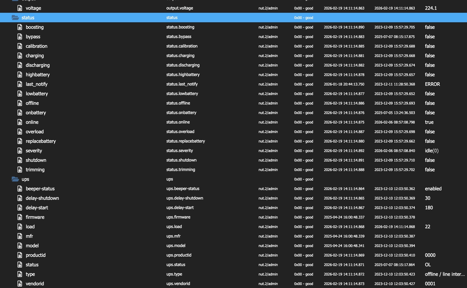This screenshot has height=288, width=467.
Task: Select the type state under ups
Action: click(x=30, y=274)
